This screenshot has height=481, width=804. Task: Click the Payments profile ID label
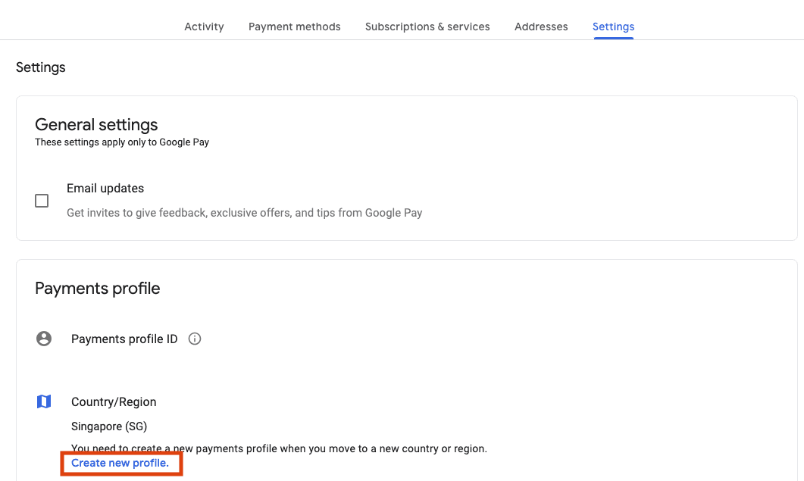[124, 339]
